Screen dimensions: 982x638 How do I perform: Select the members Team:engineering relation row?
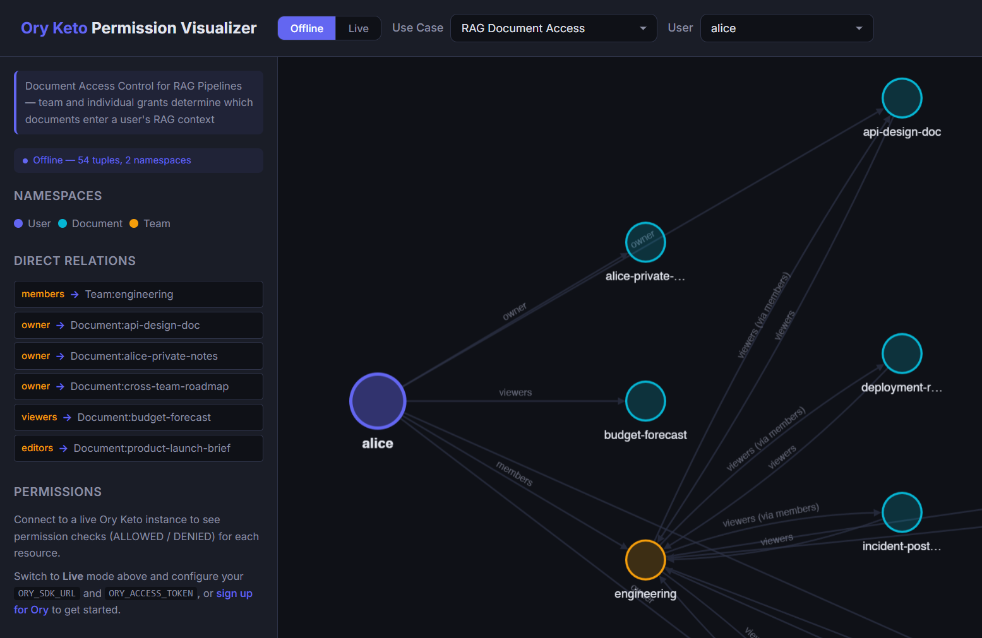click(138, 294)
